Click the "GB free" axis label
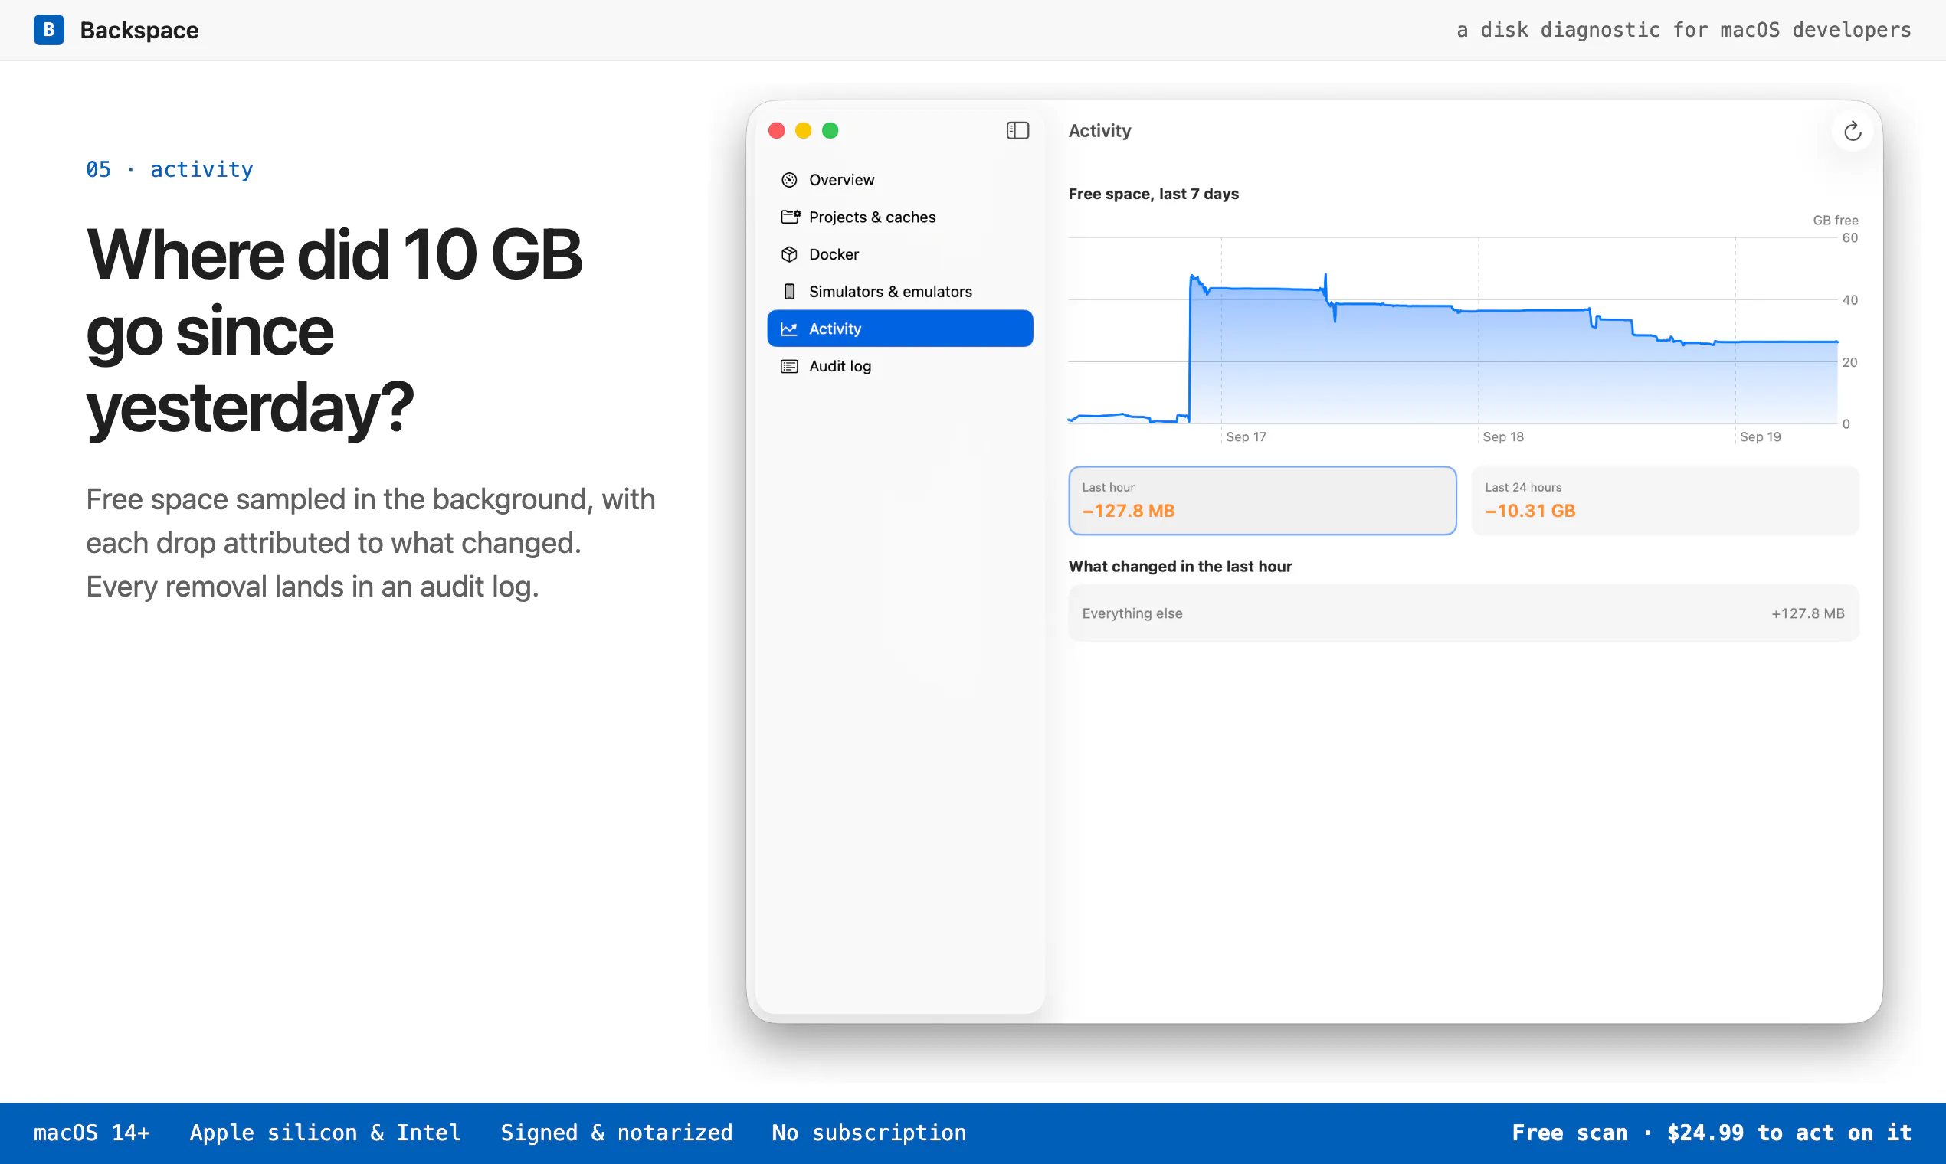This screenshot has width=1946, height=1164. click(1836, 221)
